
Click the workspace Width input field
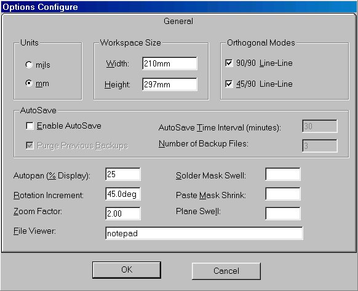pyautogui.click(x=169, y=63)
